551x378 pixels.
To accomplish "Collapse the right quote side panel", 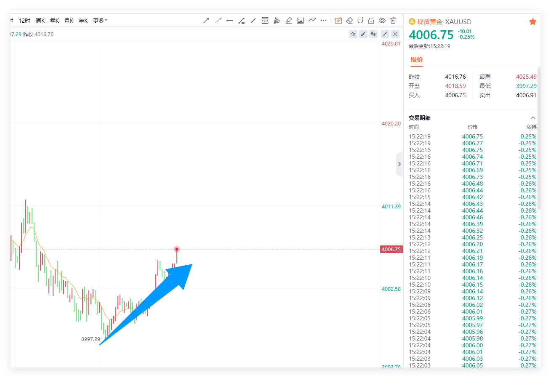I will click(399, 164).
